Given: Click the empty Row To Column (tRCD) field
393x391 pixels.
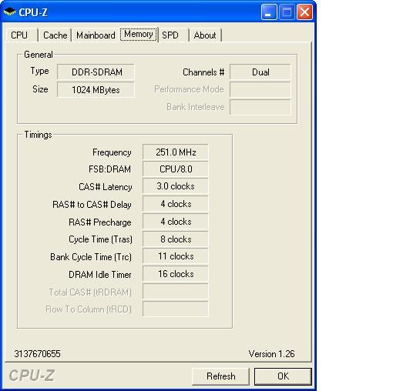Looking at the screenshot, I should 176,309.
